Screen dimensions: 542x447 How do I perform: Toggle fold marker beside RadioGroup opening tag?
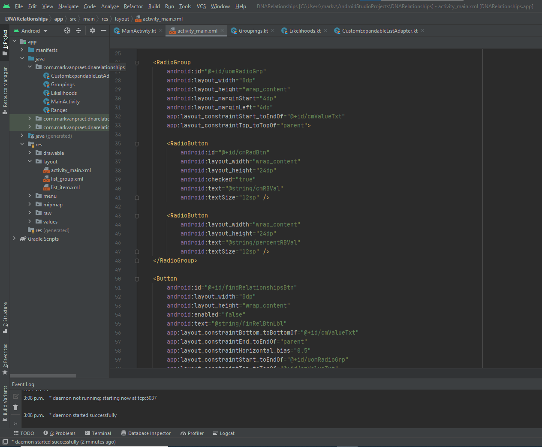point(137,63)
